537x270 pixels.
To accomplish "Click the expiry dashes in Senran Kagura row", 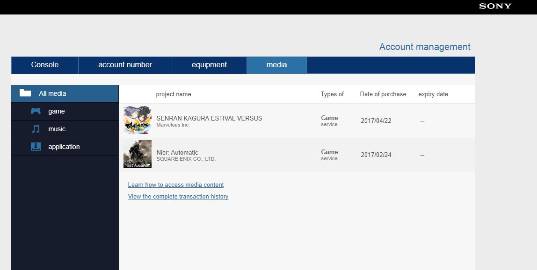I will point(422,121).
